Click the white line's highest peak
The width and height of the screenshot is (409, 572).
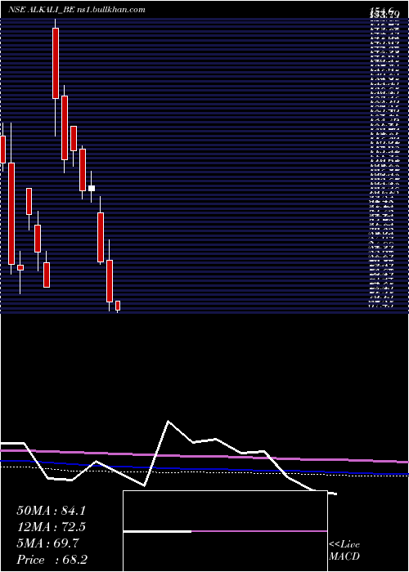[169, 422]
